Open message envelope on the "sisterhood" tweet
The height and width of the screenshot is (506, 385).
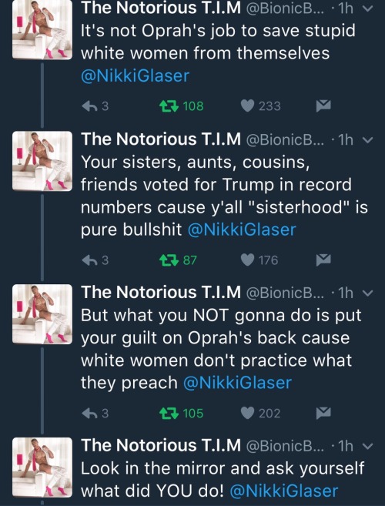point(323,260)
